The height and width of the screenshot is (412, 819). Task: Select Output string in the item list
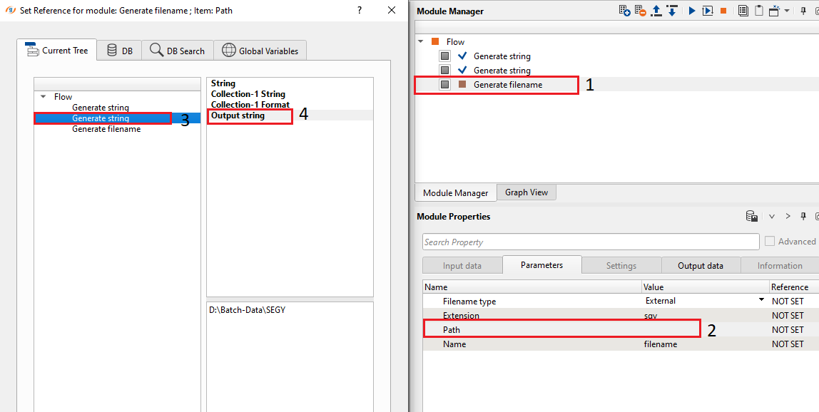(238, 115)
